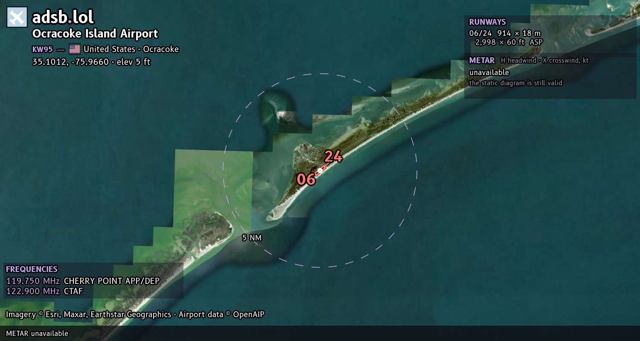Click the 'METAR unavailable' status bar message

point(37,333)
